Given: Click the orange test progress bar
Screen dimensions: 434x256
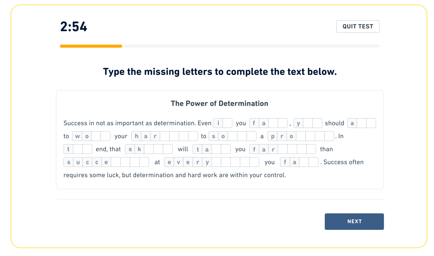Looking at the screenshot, I should (91, 46).
